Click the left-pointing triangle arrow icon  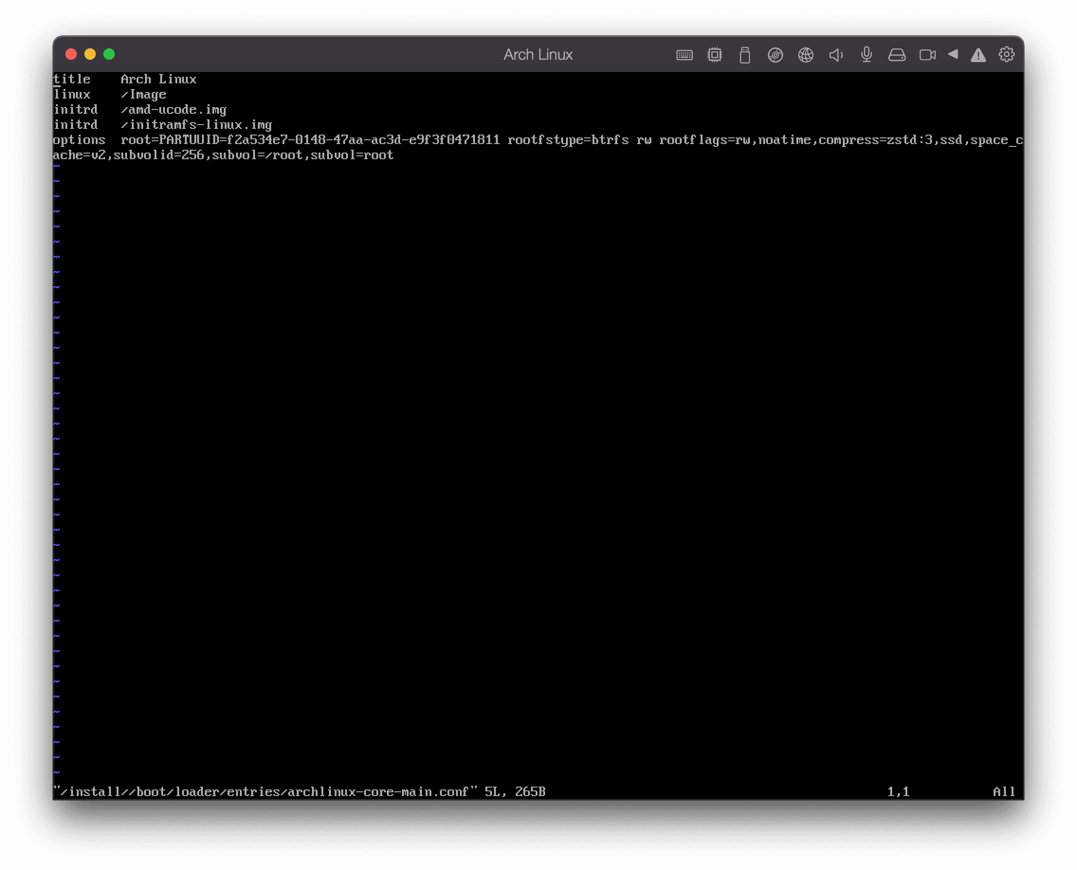pyautogui.click(x=953, y=54)
